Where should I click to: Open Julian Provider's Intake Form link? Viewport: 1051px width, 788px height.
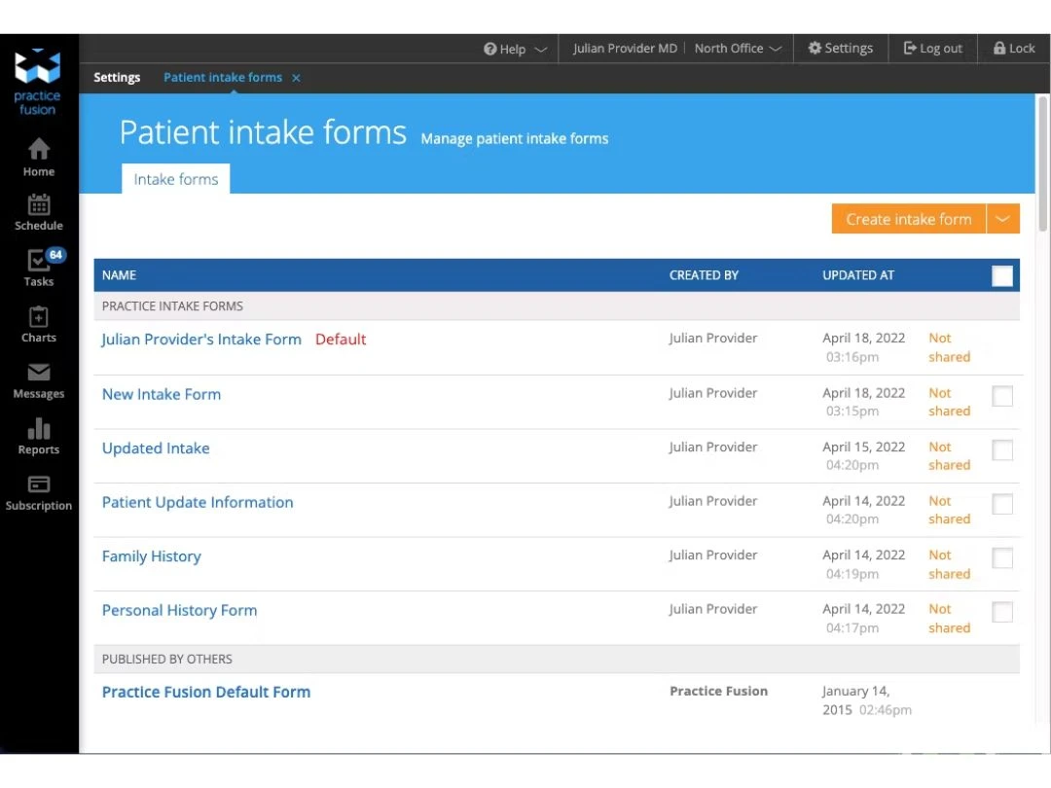click(x=201, y=340)
